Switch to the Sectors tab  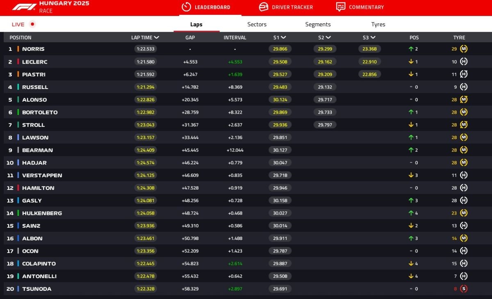(257, 24)
